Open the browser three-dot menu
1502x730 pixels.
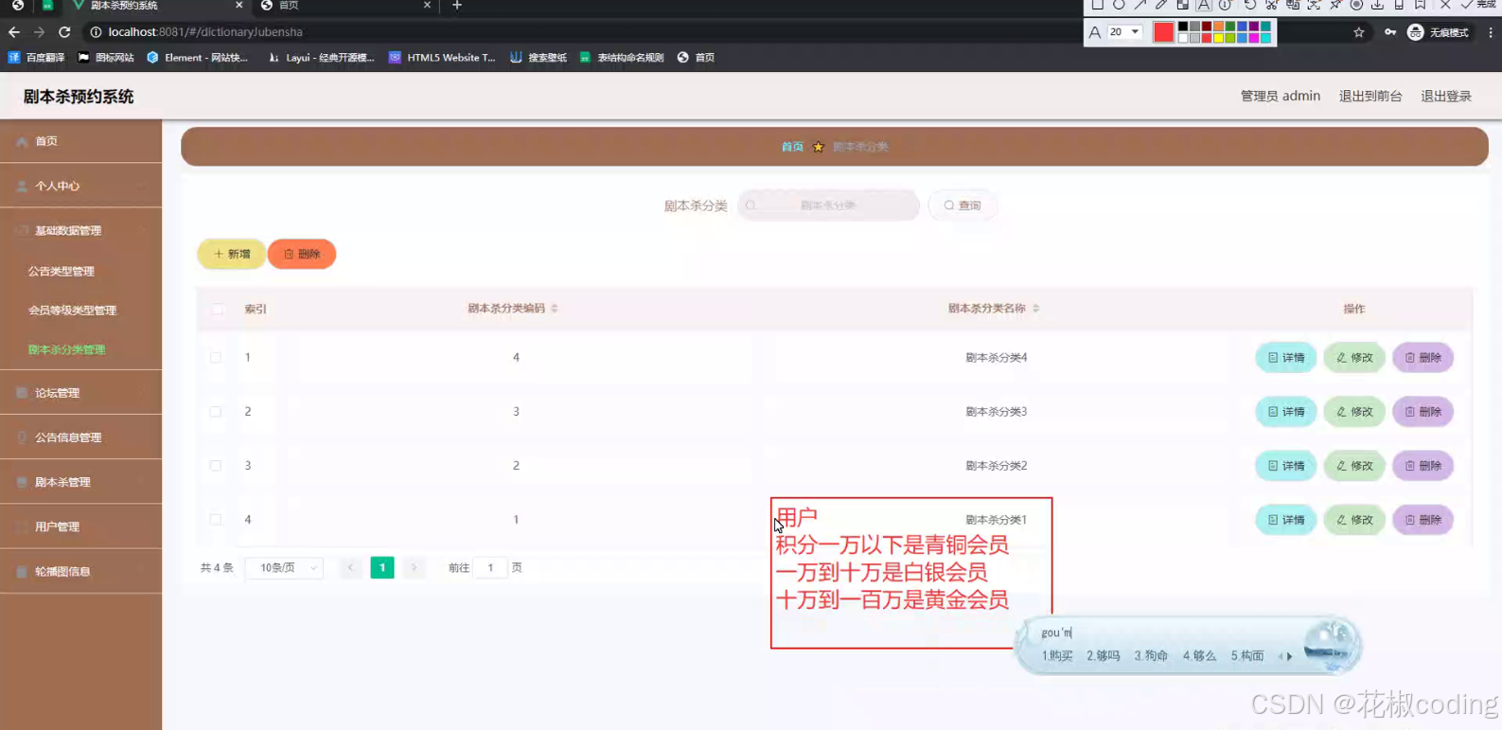[x=1491, y=32]
